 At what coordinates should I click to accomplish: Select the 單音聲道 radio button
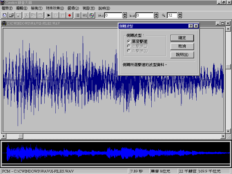coord(129,41)
